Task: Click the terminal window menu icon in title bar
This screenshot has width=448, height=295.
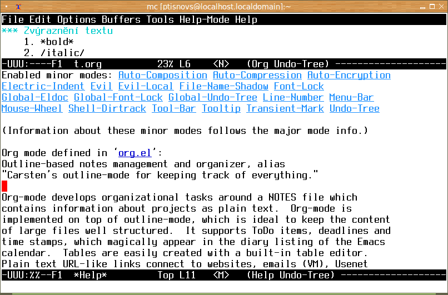Action: click(x=18, y=6)
